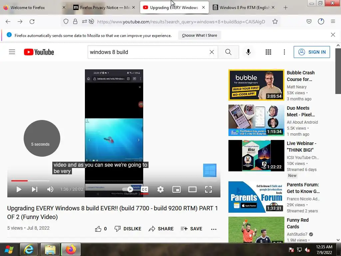The image size is (341, 256).
Task: Open the tracking protection shield icon
Action: (x=66, y=21)
